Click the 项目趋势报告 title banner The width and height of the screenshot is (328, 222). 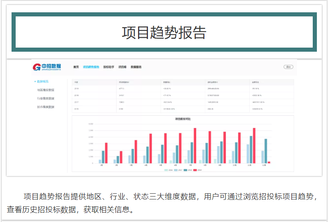(x=164, y=32)
